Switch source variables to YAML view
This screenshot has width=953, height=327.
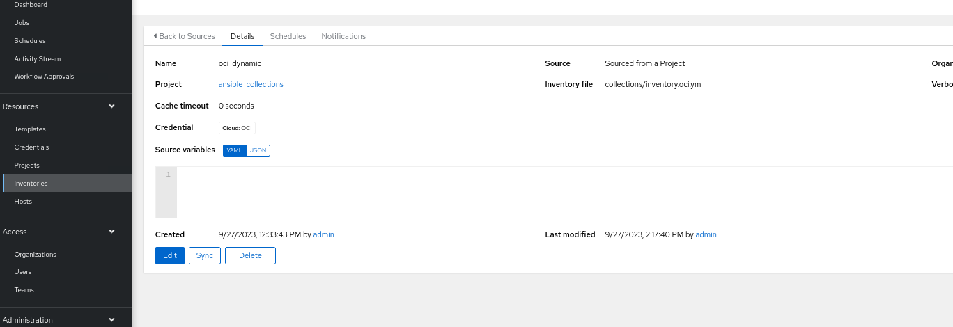pos(234,150)
